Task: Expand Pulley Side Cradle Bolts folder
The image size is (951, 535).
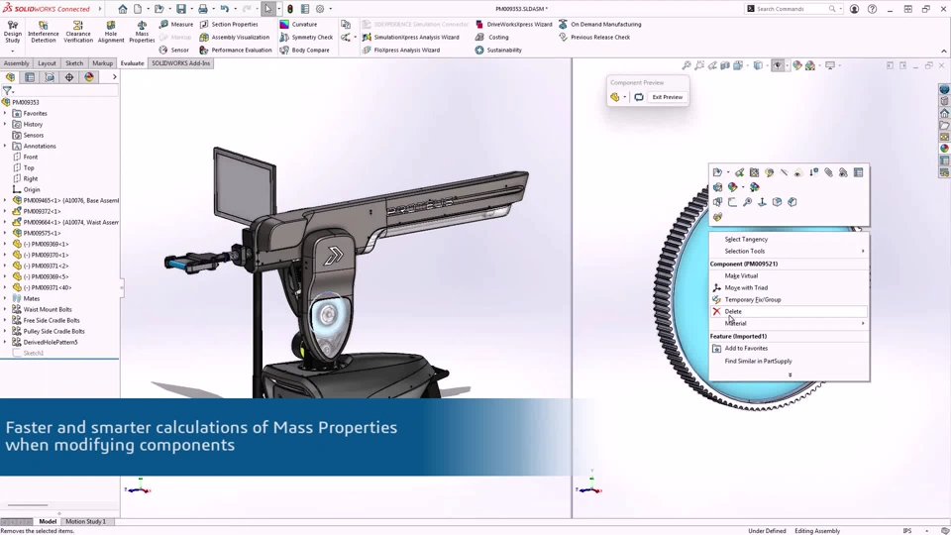Action: click(5, 331)
